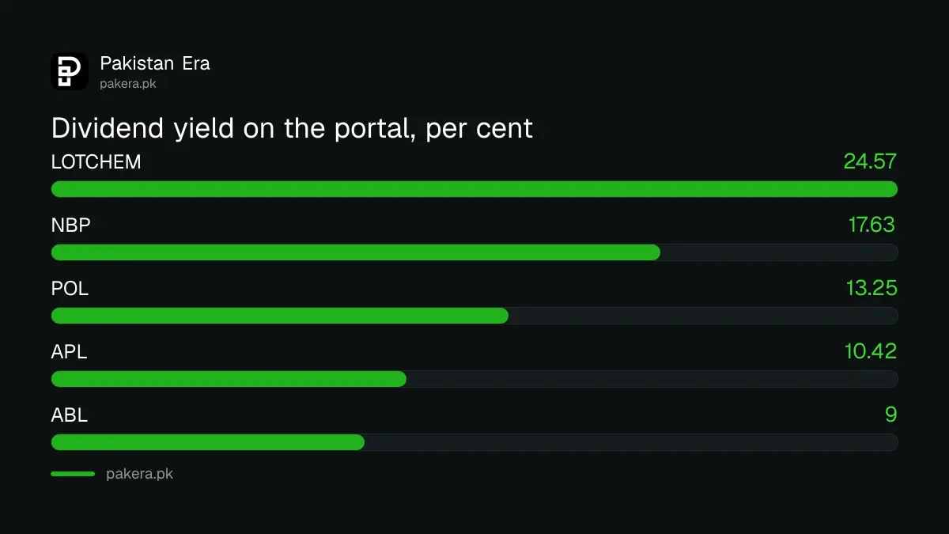949x534 pixels.
Task: Select the ABL label
Action: point(70,415)
